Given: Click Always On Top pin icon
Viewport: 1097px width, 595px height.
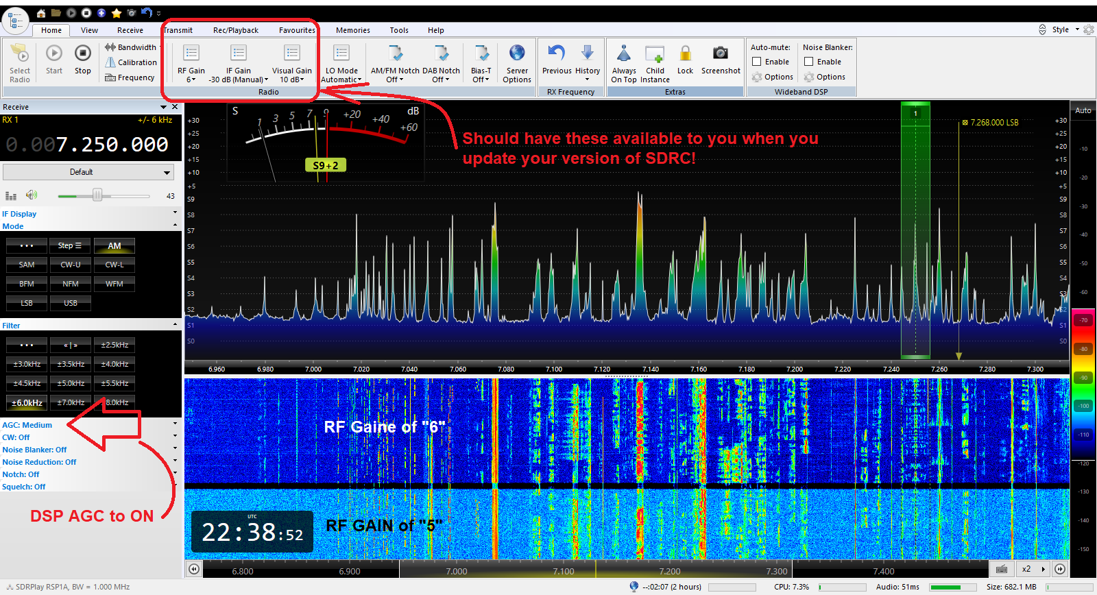Looking at the screenshot, I should point(624,53).
